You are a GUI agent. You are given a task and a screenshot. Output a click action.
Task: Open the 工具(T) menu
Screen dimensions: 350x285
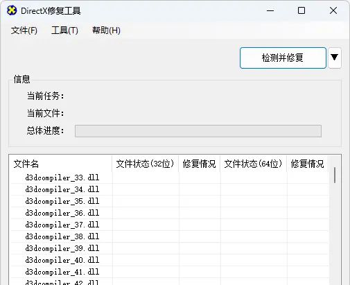pyautogui.click(x=64, y=31)
